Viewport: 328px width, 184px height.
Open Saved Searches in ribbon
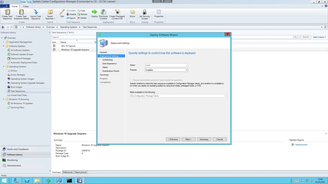click(50, 14)
